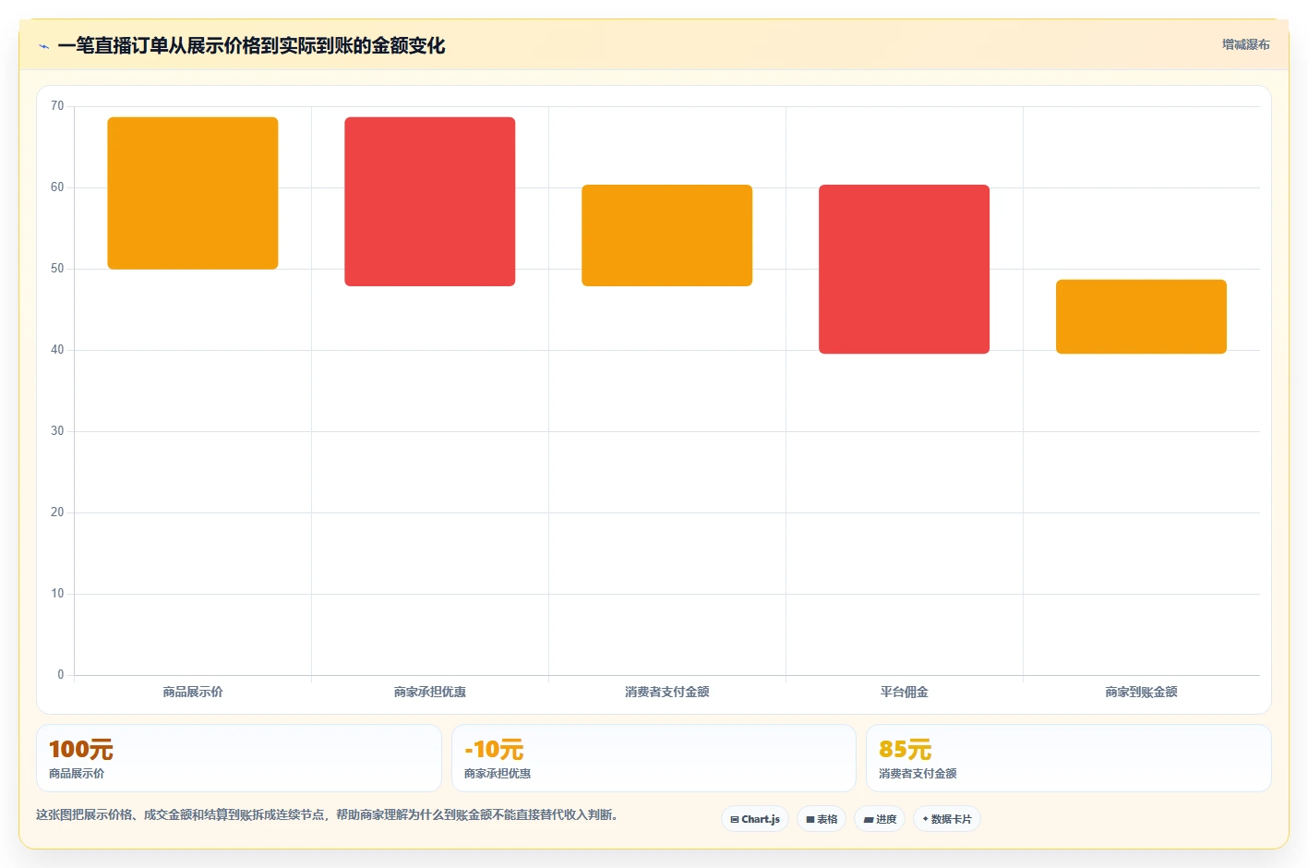Screen dimensions: 1308x868
Task: Click x-axis label 平台佣金
Action: (904, 692)
